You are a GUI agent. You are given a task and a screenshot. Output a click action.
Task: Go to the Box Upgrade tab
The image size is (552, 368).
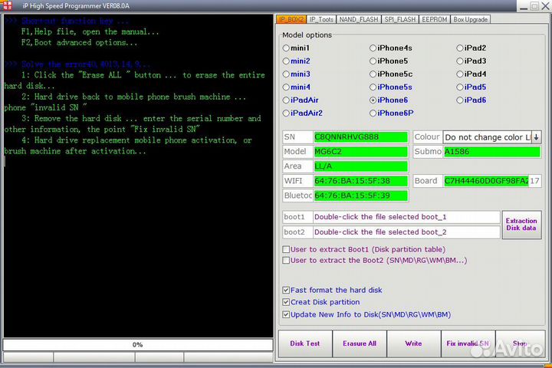click(x=470, y=19)
